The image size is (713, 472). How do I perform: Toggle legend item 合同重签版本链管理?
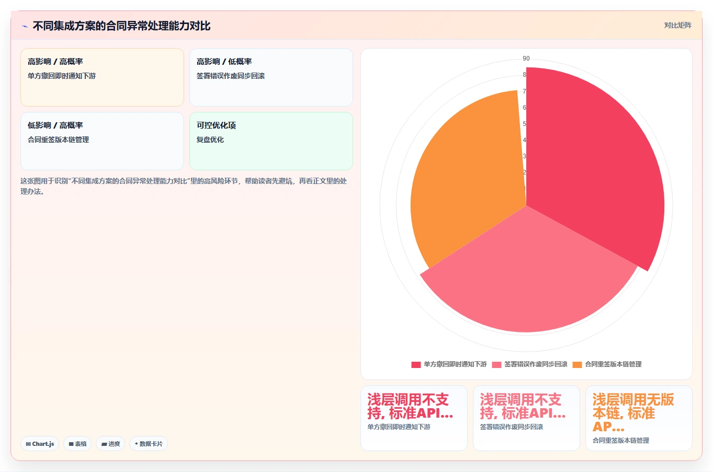[x=607, y=364]
